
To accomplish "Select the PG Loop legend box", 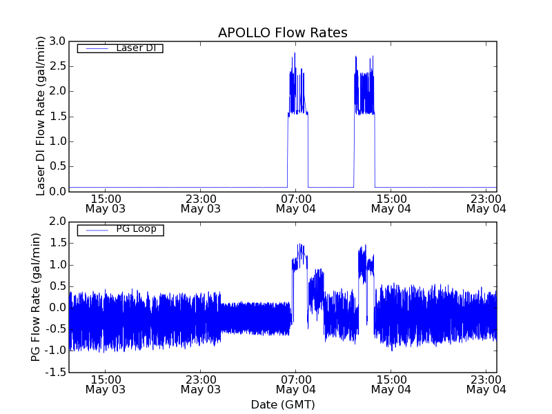I will [x=119, y=230].
